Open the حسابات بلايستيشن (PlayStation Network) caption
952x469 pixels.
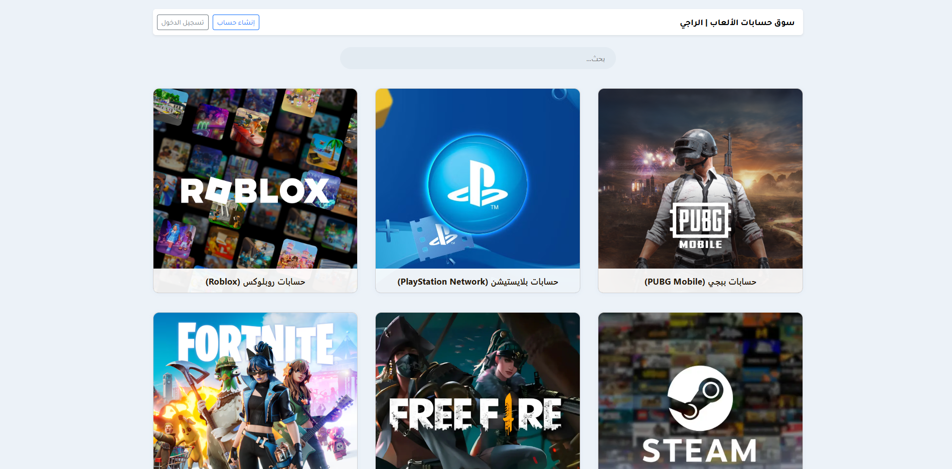pyautogui.click(x=478, y=282)
